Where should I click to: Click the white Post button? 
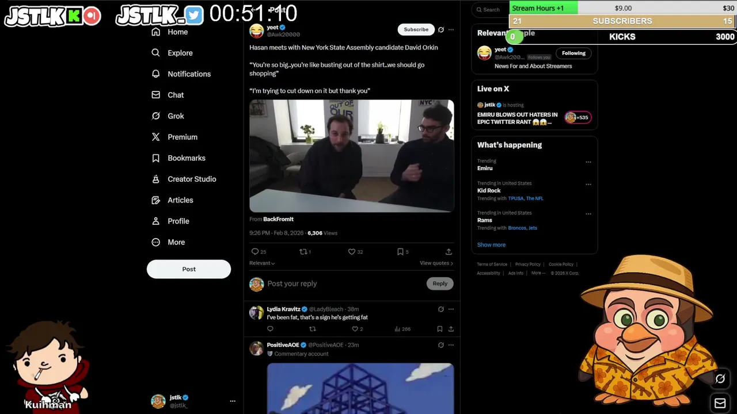189,269
